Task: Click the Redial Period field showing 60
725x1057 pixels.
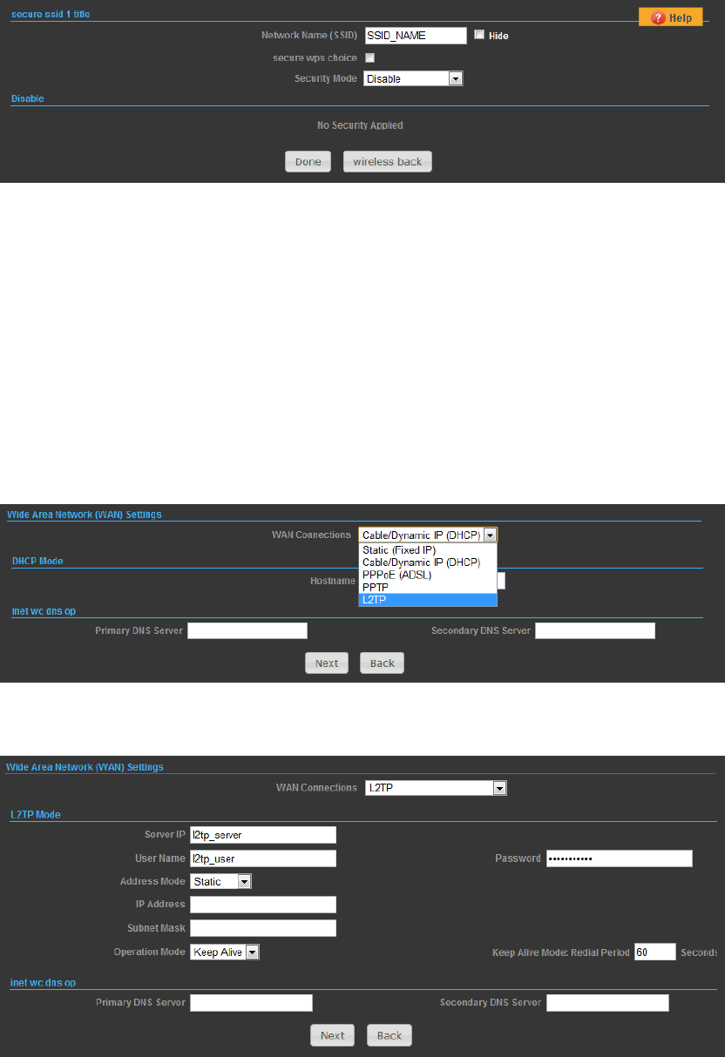Action: pos(655,953)
